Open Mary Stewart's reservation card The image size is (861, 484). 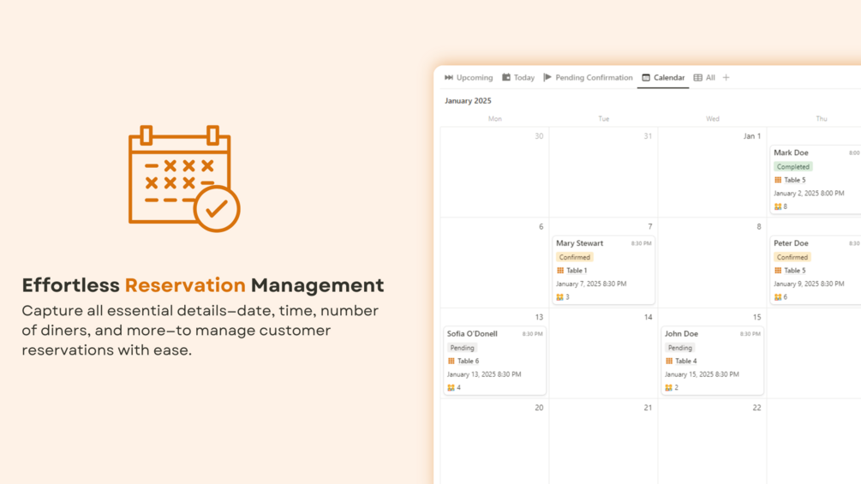603,270
